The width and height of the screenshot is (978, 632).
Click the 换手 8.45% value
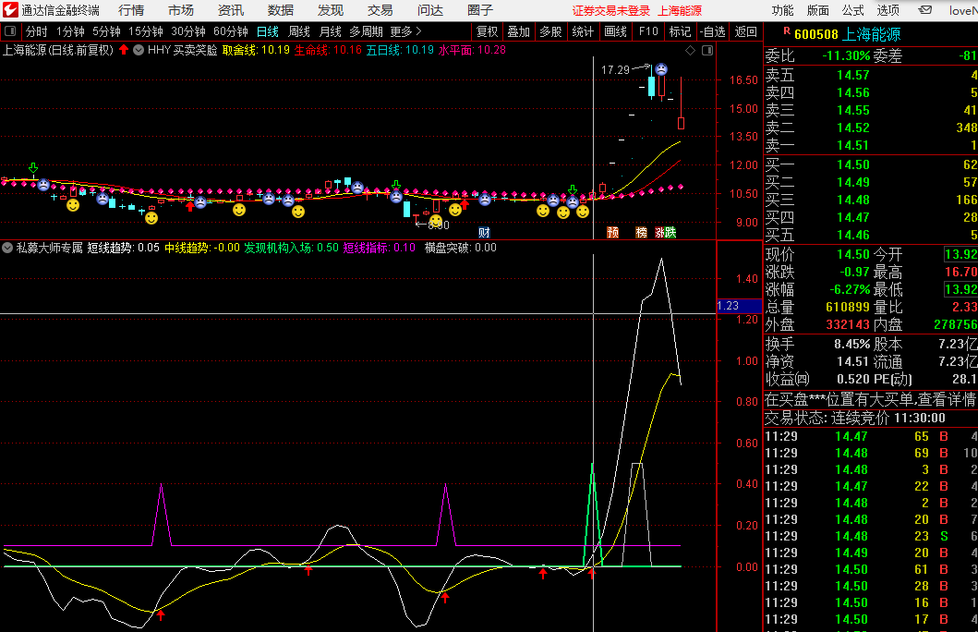(x=851, y=345)
